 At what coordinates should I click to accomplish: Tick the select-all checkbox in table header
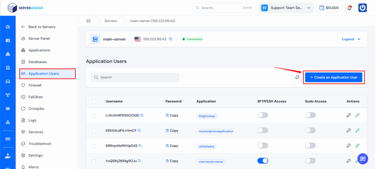pos(94,101)
